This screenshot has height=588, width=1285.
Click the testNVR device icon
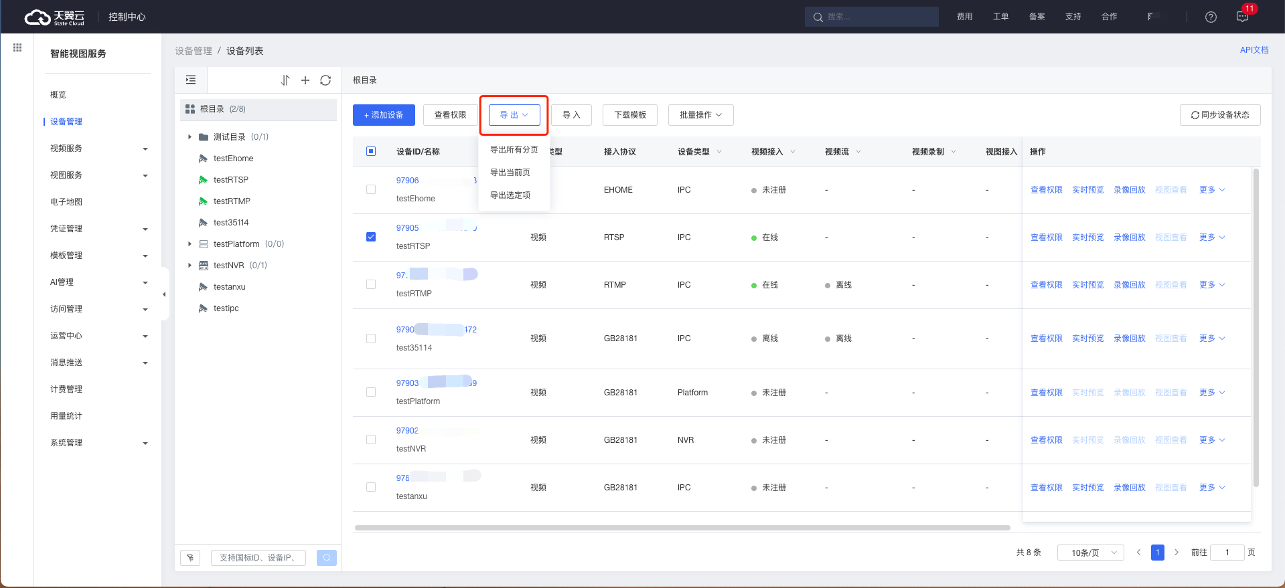pyautogui.click(x=204, y=266)
